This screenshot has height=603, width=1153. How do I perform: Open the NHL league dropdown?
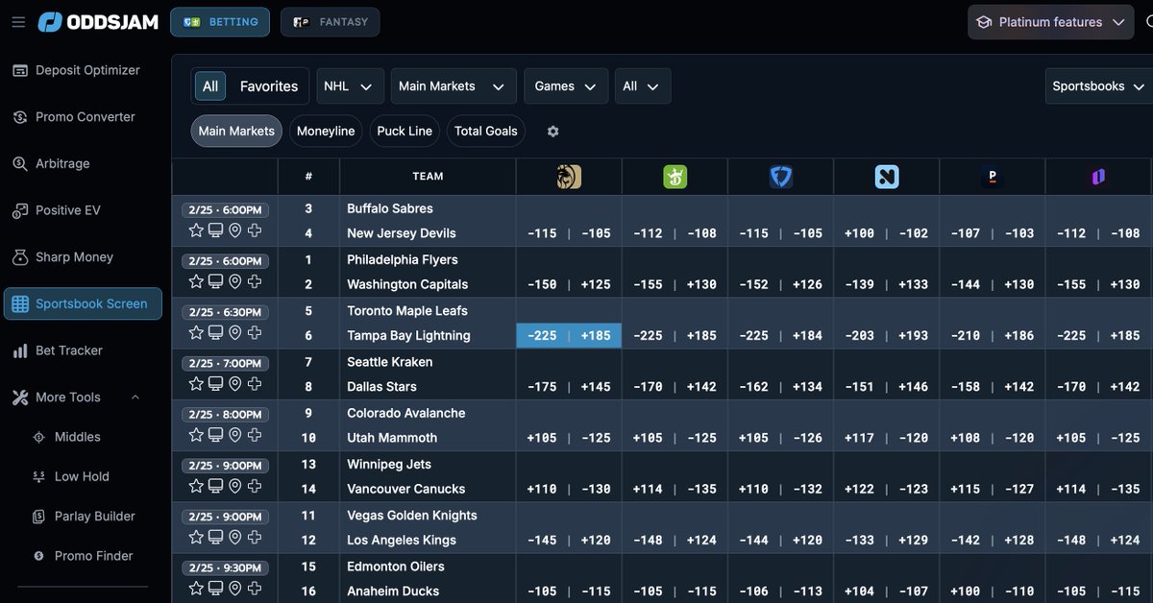[350, 85]
